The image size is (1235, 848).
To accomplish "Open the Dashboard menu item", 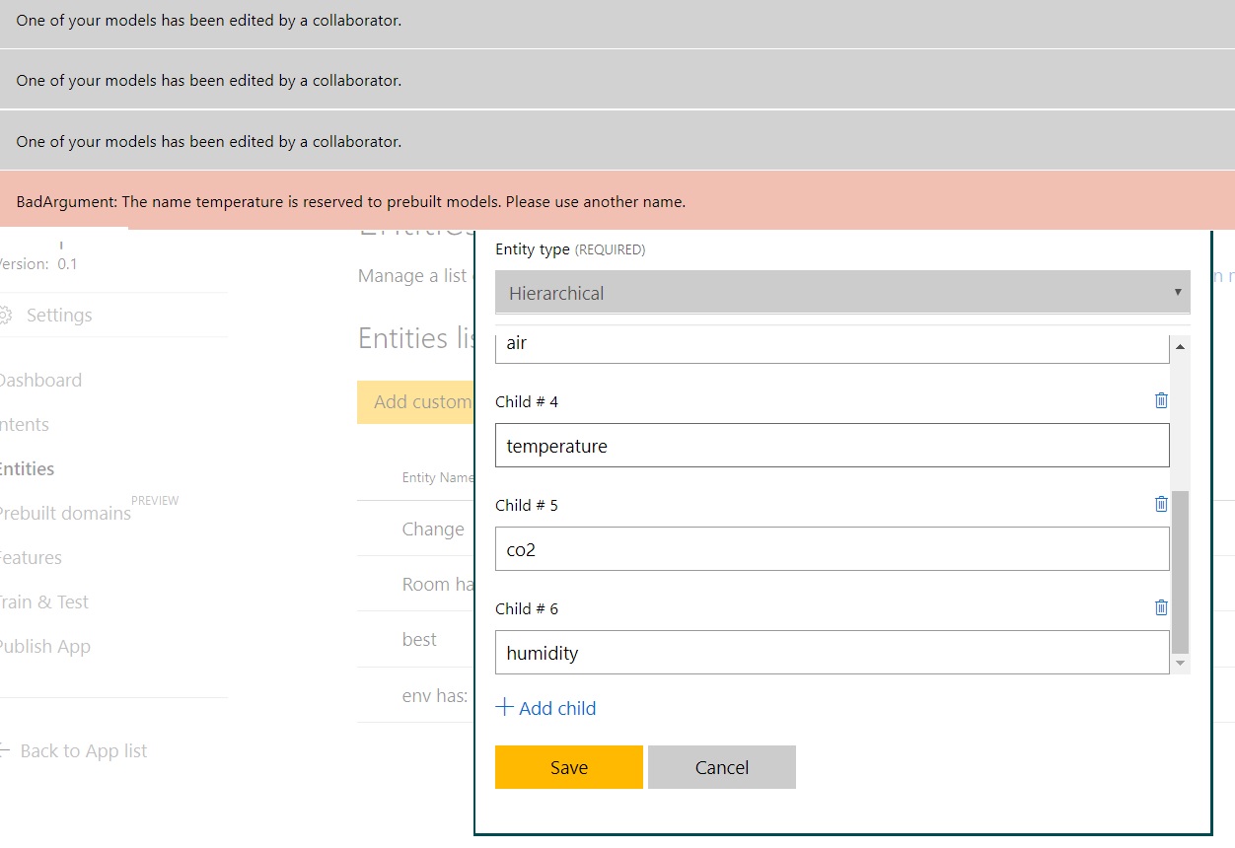I will click(39, 381).
